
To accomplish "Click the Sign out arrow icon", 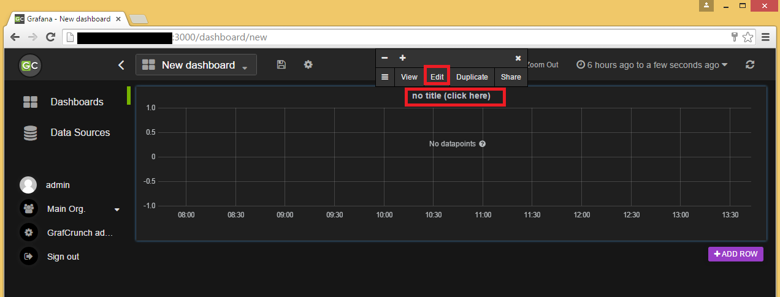I will coord(28,257).
